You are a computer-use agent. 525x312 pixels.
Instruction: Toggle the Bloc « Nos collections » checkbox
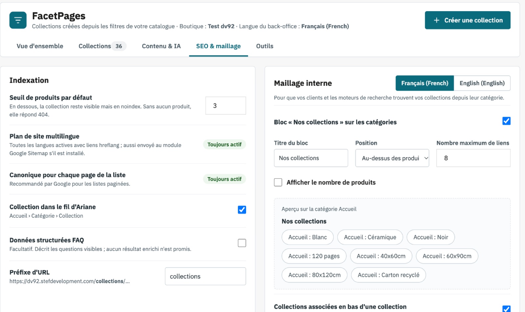tap(506, 121)
